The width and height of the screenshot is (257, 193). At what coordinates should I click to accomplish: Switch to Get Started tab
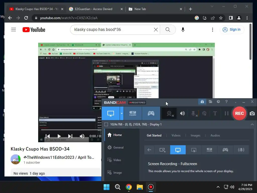pyautogui.click(x=154, y=135)
